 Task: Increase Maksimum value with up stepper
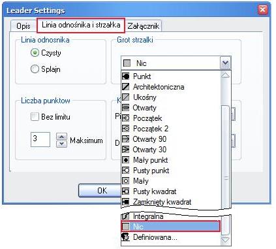pyautogui.click(x=62, y=137)
